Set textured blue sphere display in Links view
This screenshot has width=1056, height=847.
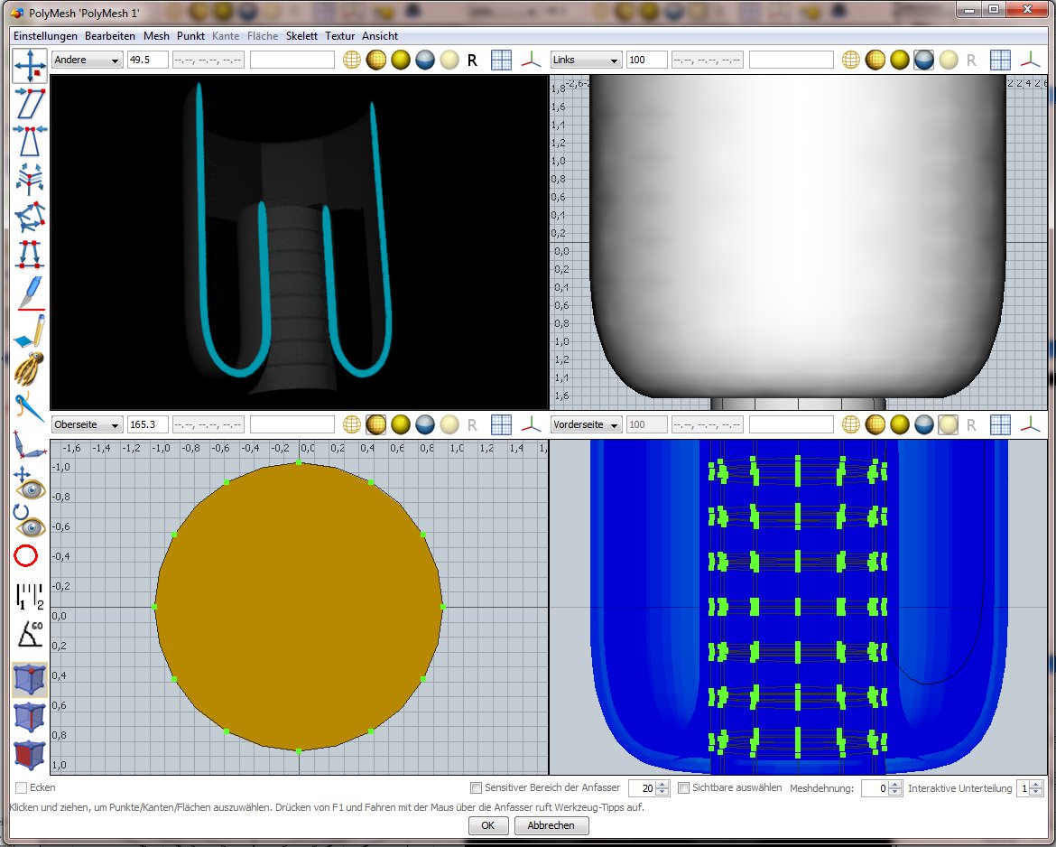click(924, 60)
